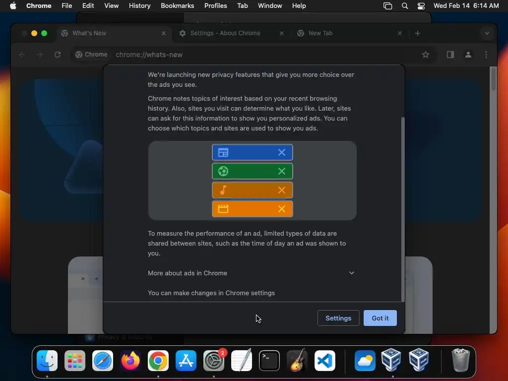Open the History menu

click(139, 6)
